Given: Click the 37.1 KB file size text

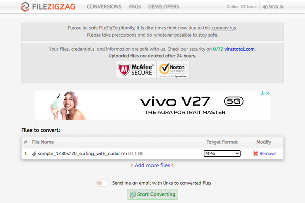Looking at the screenshot, I should pos(136,153).
